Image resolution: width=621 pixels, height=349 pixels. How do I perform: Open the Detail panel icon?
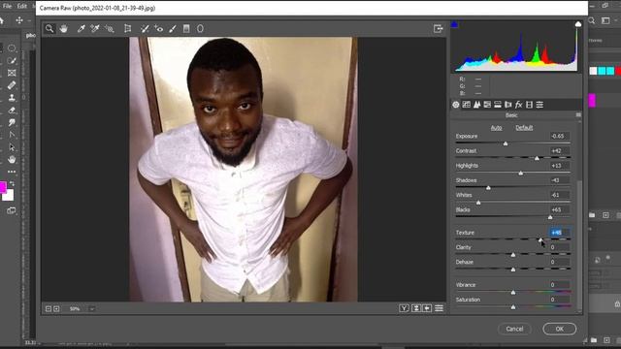point(476,105)
